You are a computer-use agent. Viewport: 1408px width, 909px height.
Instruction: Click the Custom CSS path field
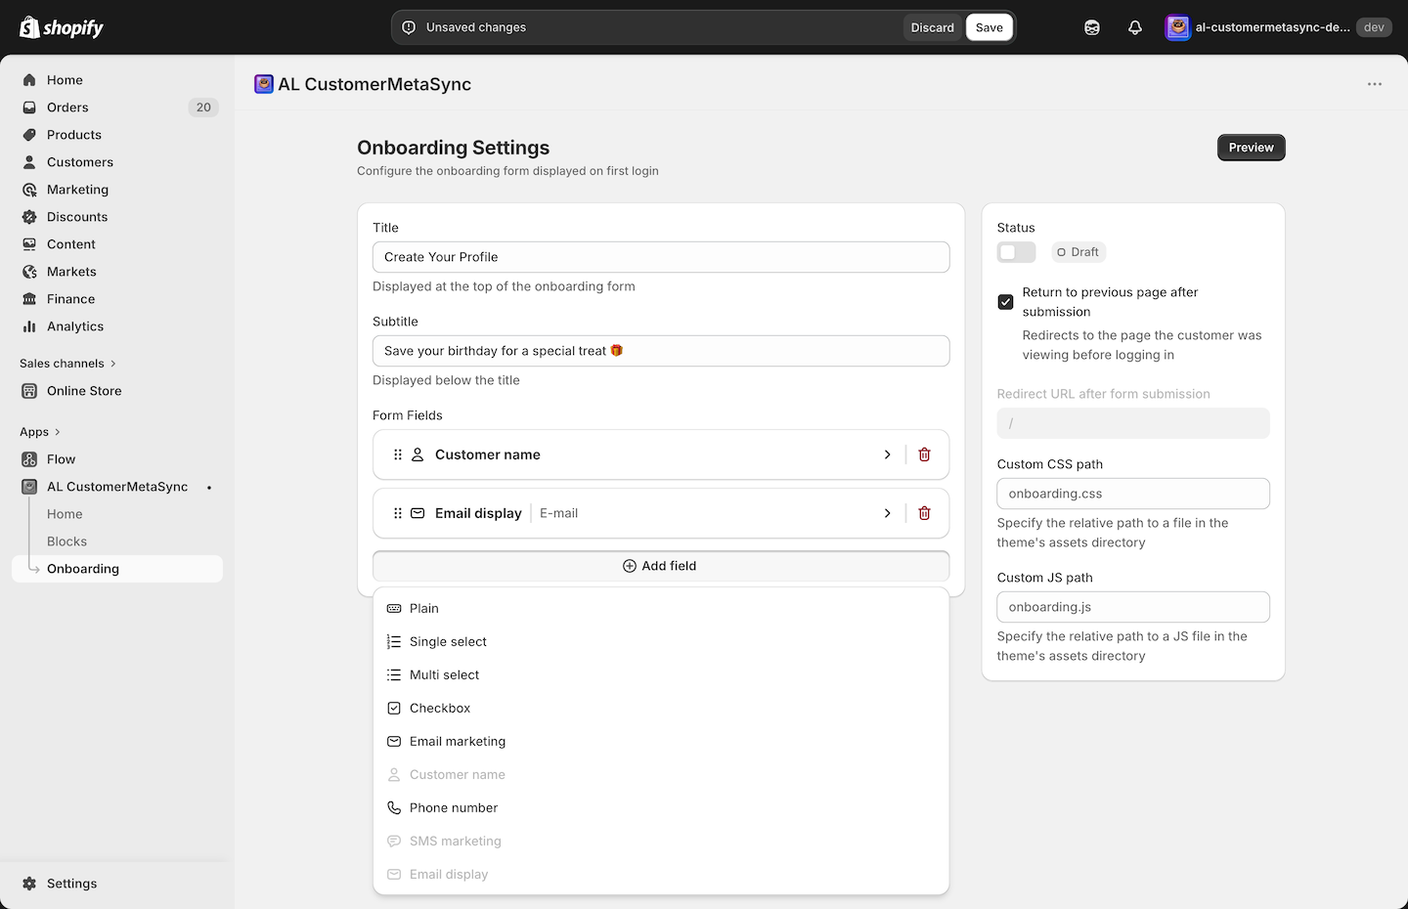pos(1133,494)
